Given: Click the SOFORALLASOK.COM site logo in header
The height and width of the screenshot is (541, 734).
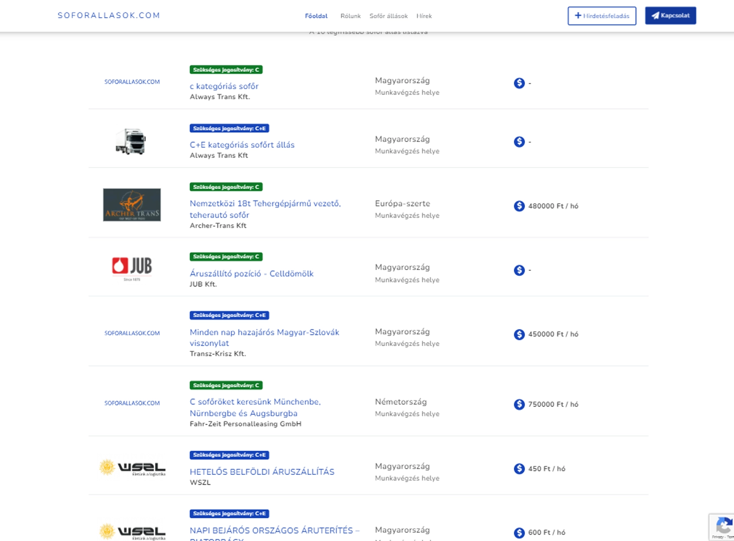Looking at the screenshot, I should coord(109,15).
